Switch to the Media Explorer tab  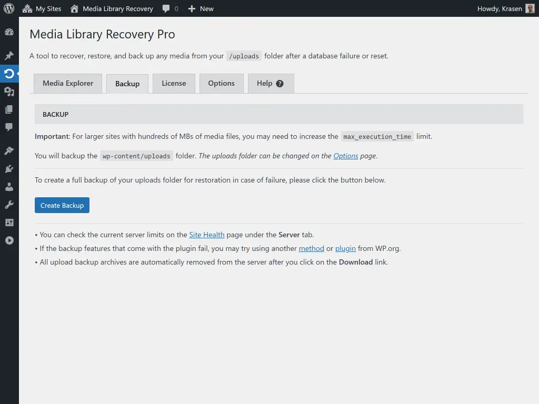pos(67,83)
